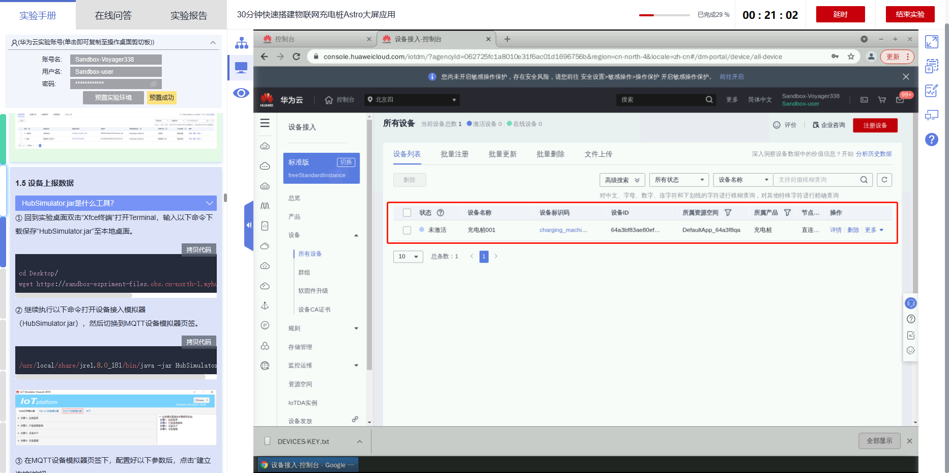Viewport: 949px width, 473px height.
Task: Open the shopping cart icon
Action: tap(882, 100)
